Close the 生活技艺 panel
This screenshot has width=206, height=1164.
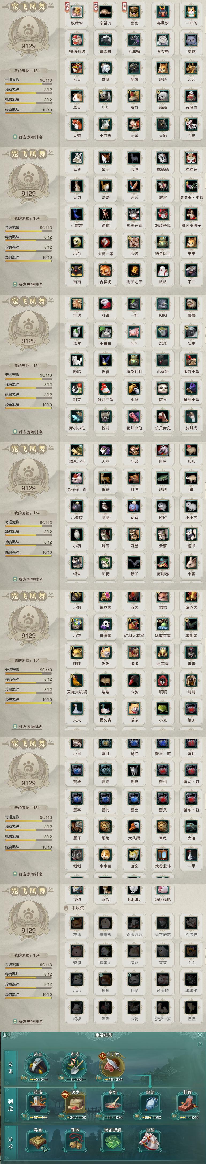[x=200, y=1035]
